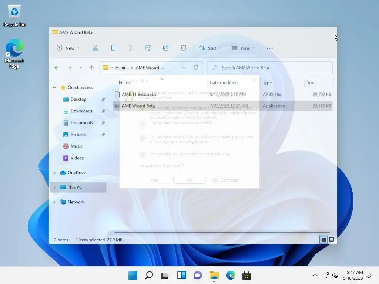
Task: Select Quick access in navigation pane
Action: [x=80, y=87]
